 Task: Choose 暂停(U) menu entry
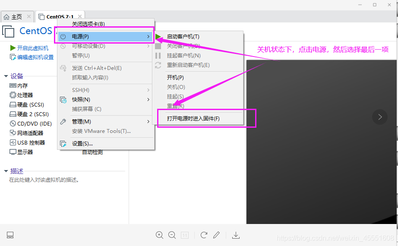click(x=81, y=56)
